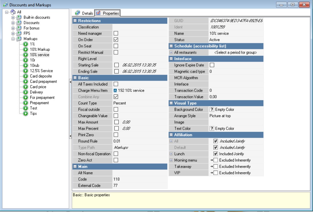Select the 10% Markup tree item
This screenshot has width=313, height=212.
pyautogui.click(x=40, y=49)
